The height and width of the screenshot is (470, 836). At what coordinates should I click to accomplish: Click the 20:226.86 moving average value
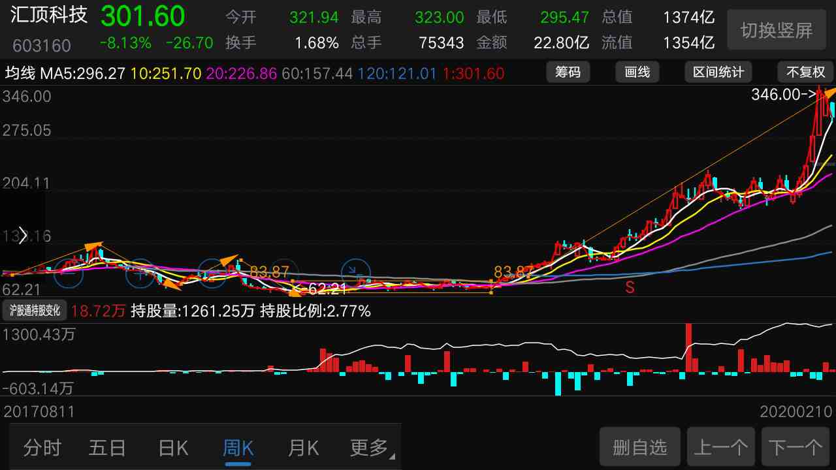click(x=242, y=73)
